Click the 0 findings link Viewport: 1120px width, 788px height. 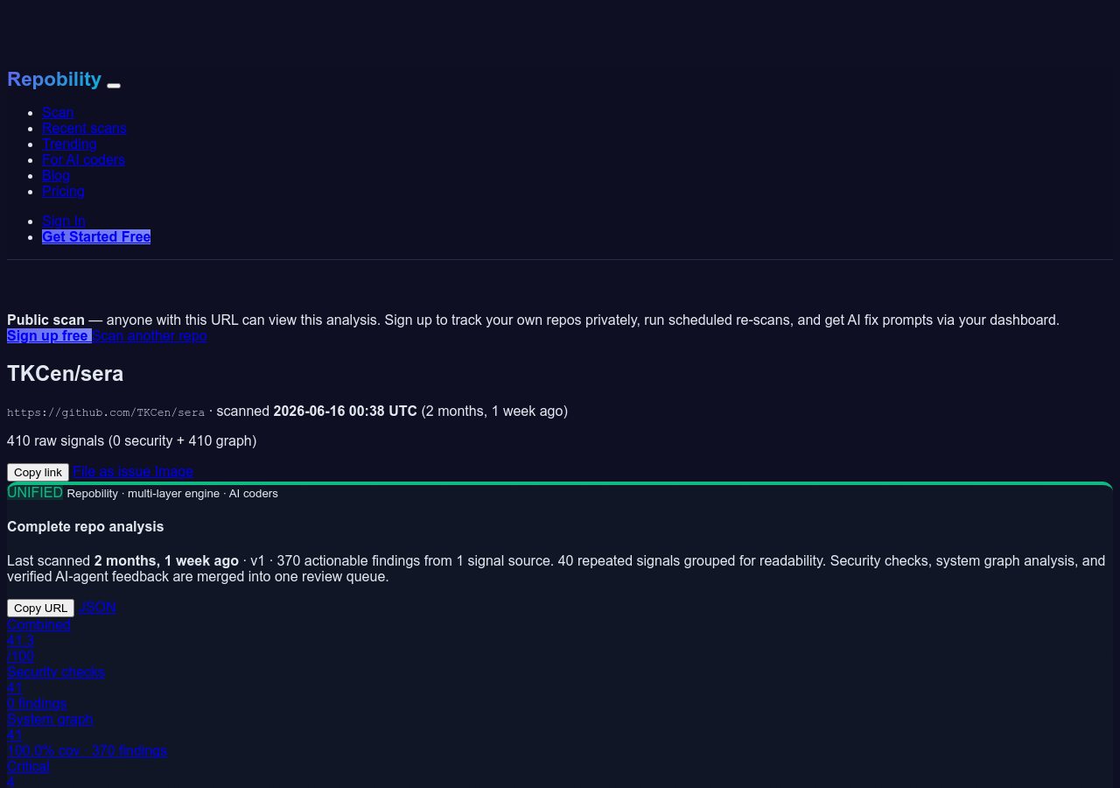[37, 703]
